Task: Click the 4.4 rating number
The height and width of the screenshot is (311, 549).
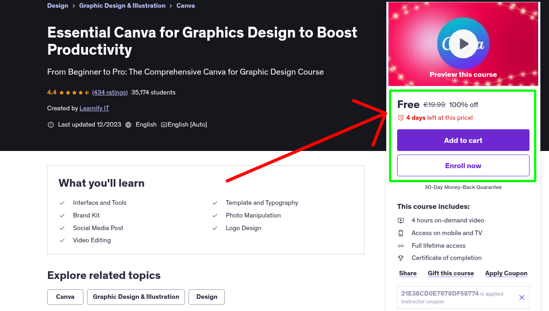Action: [52, 93]
